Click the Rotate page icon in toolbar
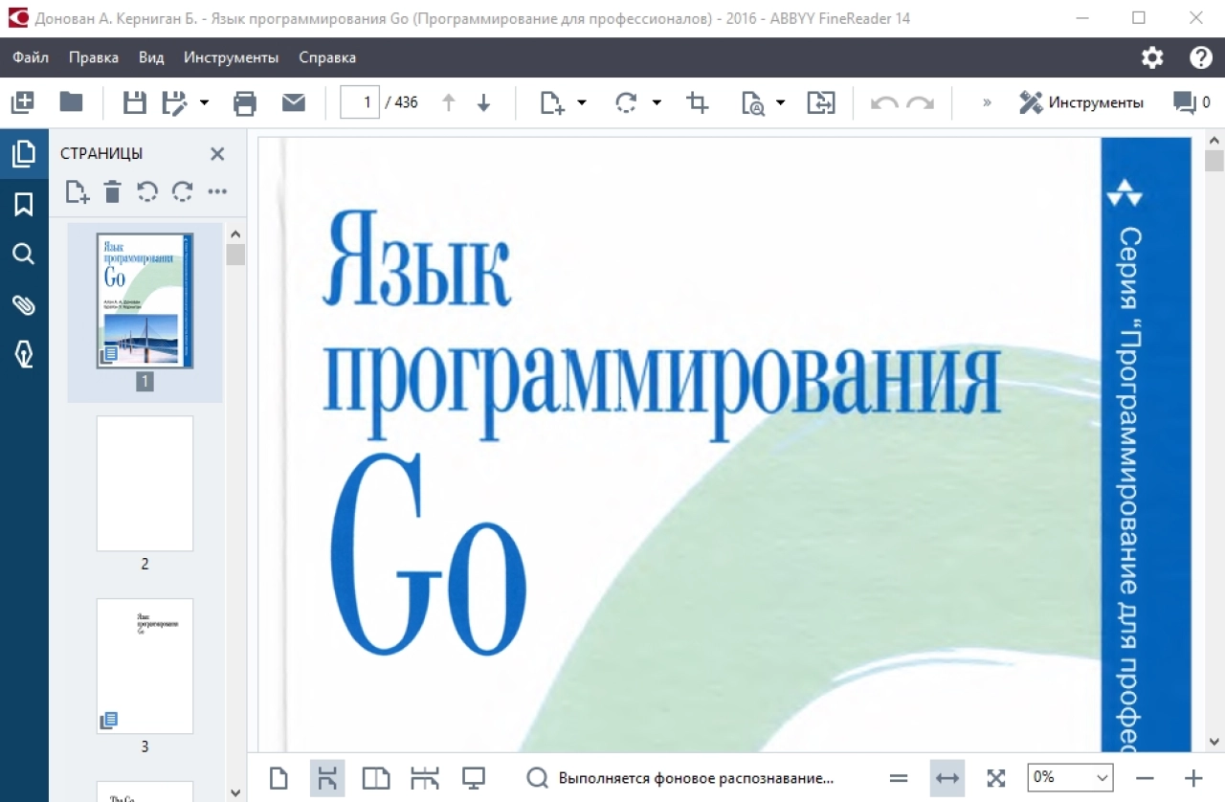Screen dimensions: 1225x802 click(626, 102)
